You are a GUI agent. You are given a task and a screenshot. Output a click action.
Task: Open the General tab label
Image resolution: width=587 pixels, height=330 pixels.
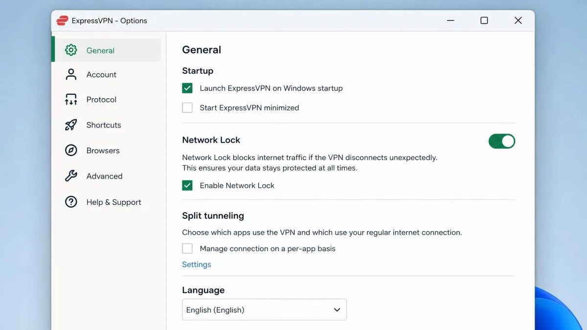coord(100,50)
